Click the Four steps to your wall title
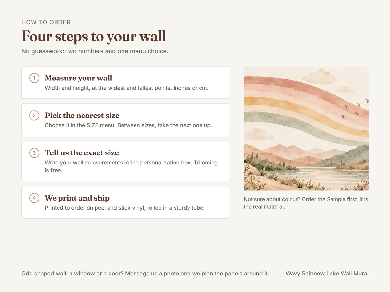The image size is (390, 292). tap(94, 36)
